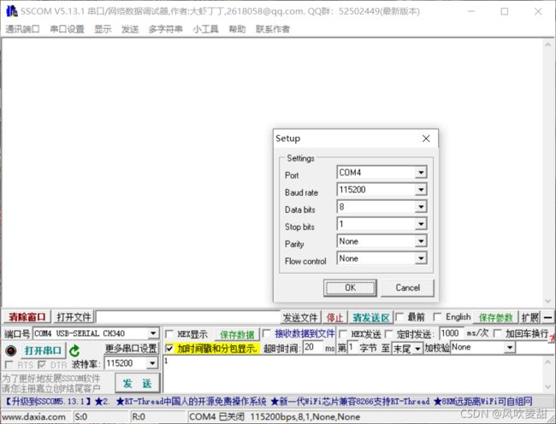Toggle the HEX显示 checkbox

(169, 334)
